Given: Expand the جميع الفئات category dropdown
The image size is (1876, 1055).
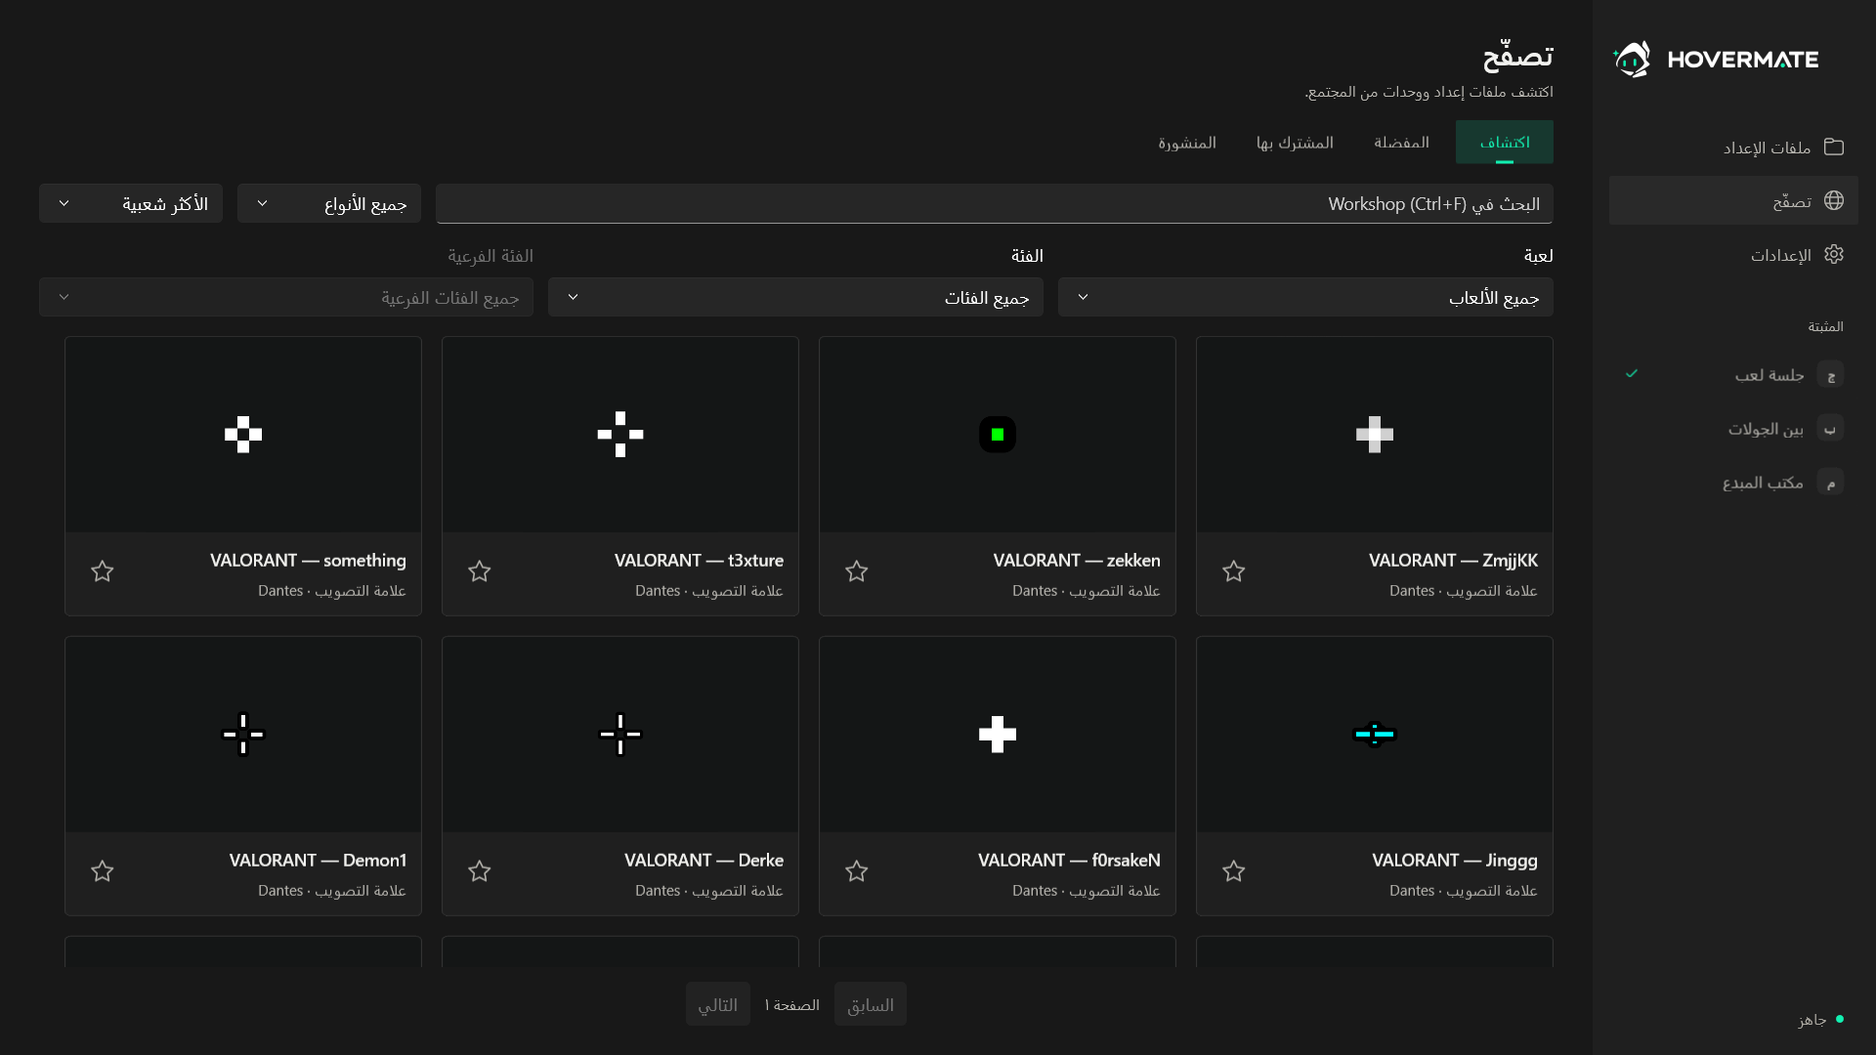Looking at the screenshot, I should pos(795,297).
